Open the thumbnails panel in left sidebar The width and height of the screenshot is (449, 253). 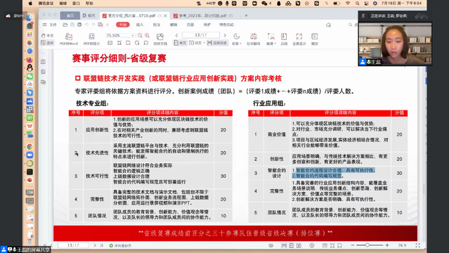click(44, 62)
